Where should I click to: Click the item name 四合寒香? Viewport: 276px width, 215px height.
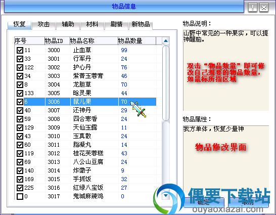click(x=85, y=119)
